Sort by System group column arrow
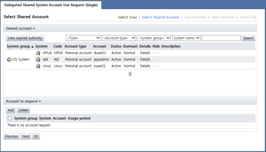This screenshot has width=266, height=152. click(32, 47)
